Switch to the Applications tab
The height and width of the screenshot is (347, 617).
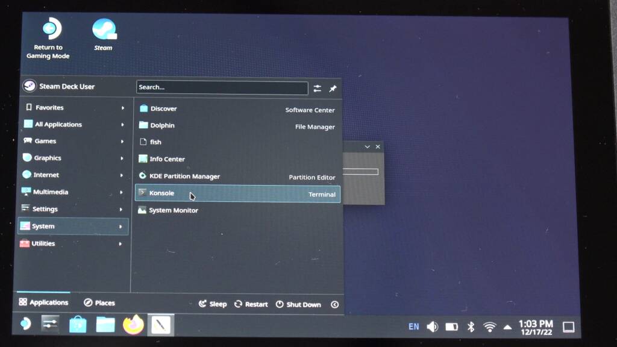[43, 302]
